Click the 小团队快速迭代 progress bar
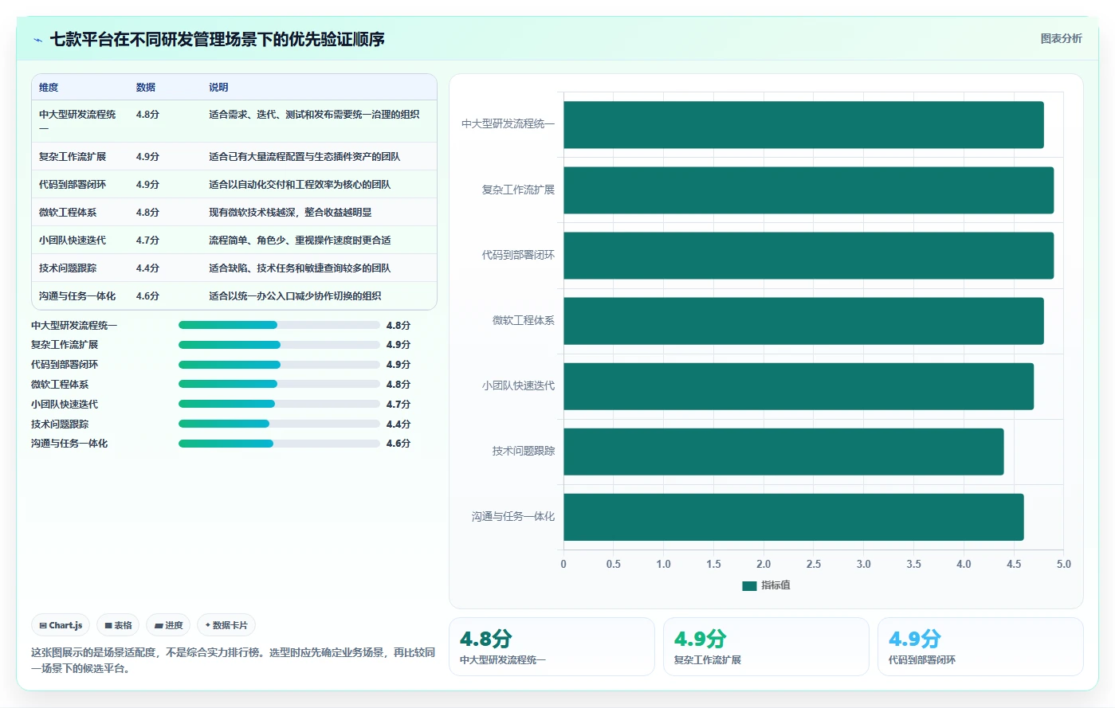This screenshot has width=1115, height=708. 279,404
